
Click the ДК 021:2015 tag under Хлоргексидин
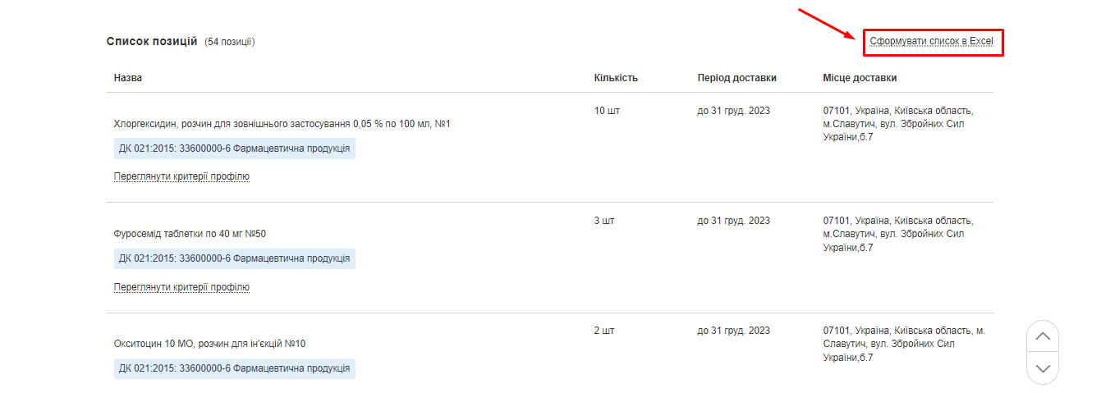click(x=235, y=149)
